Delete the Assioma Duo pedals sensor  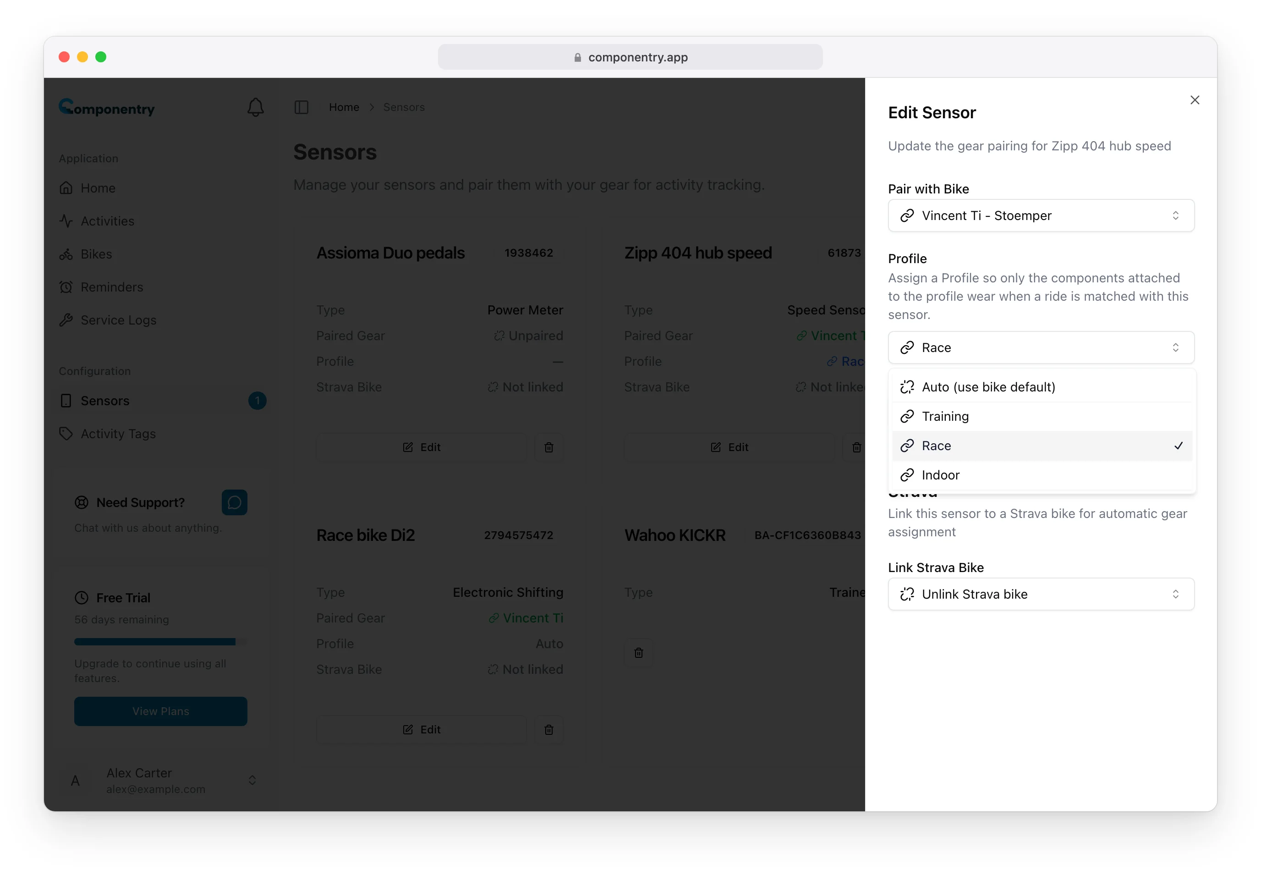coord(549,447)
